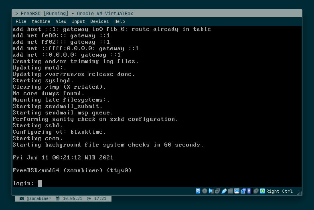
Task: Click the 'Configuring vt: blanktime.' line
Action: pos(59,132)
